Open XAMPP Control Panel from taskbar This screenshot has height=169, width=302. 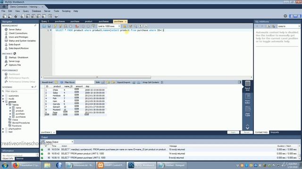[x=111, y=165]
